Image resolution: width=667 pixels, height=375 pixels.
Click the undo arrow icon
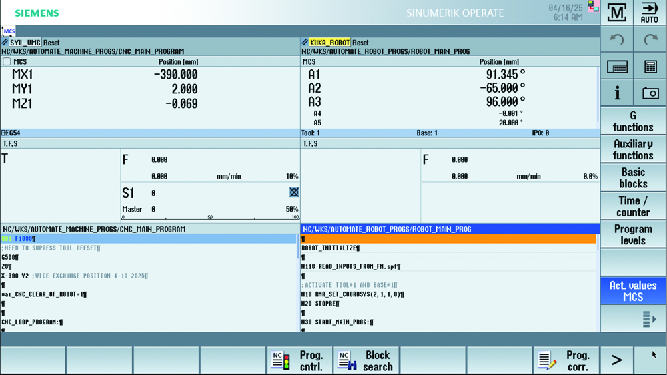pyautogui.click(x=617, y=40)
